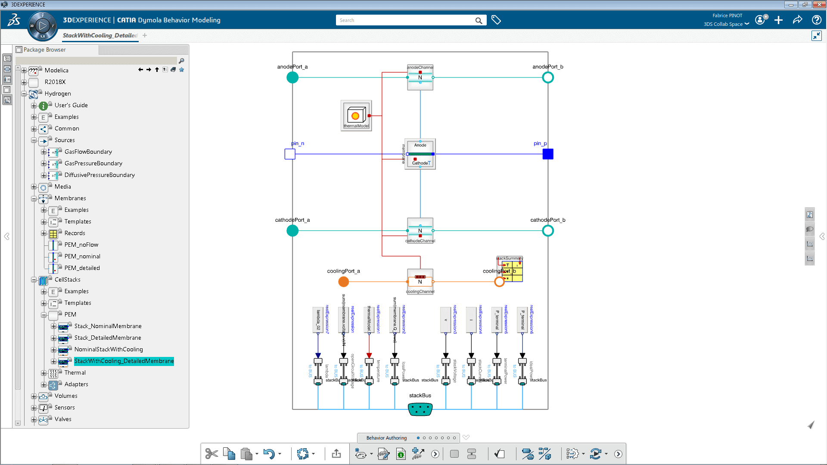Screen dimensions: 827x465
Task: Click the Undo arrow icon
Action: (269, 454)
